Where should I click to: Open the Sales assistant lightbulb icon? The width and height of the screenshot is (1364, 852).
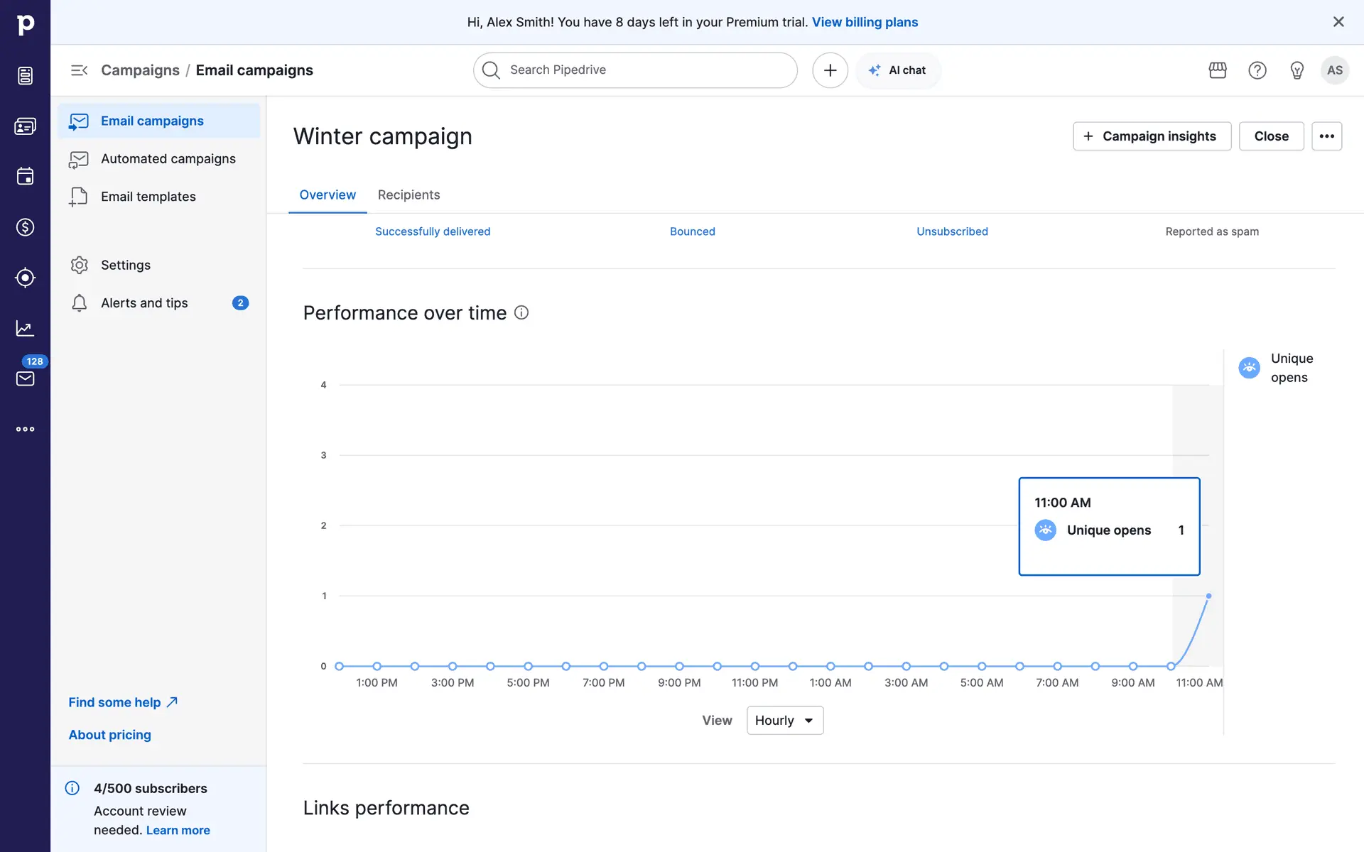1297,70
